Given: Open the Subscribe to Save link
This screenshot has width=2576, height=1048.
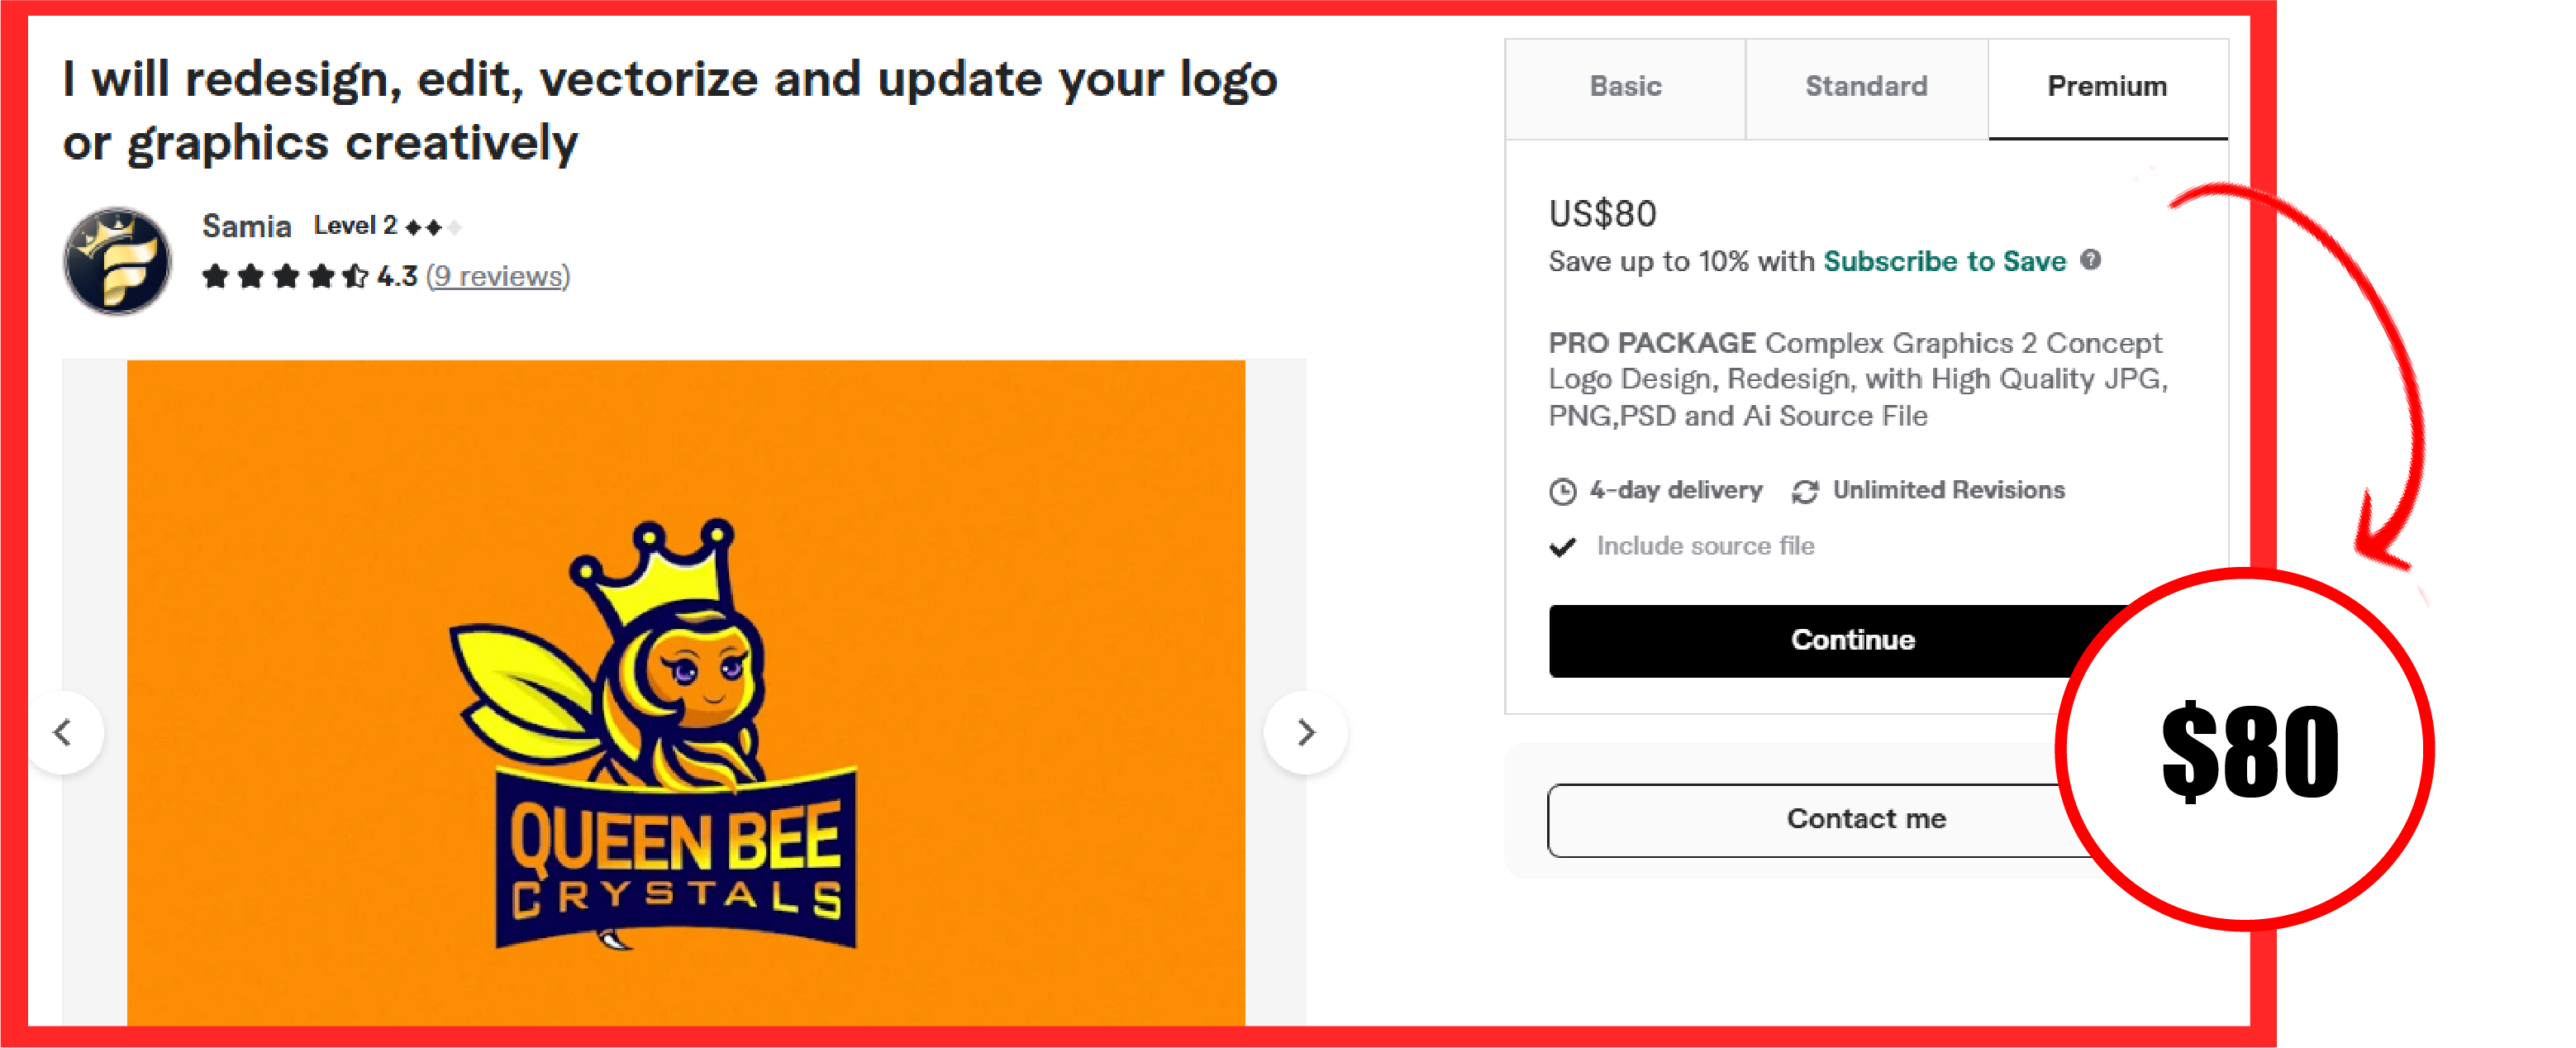Looking at the screenshot, I should [x=1944, y=261].
